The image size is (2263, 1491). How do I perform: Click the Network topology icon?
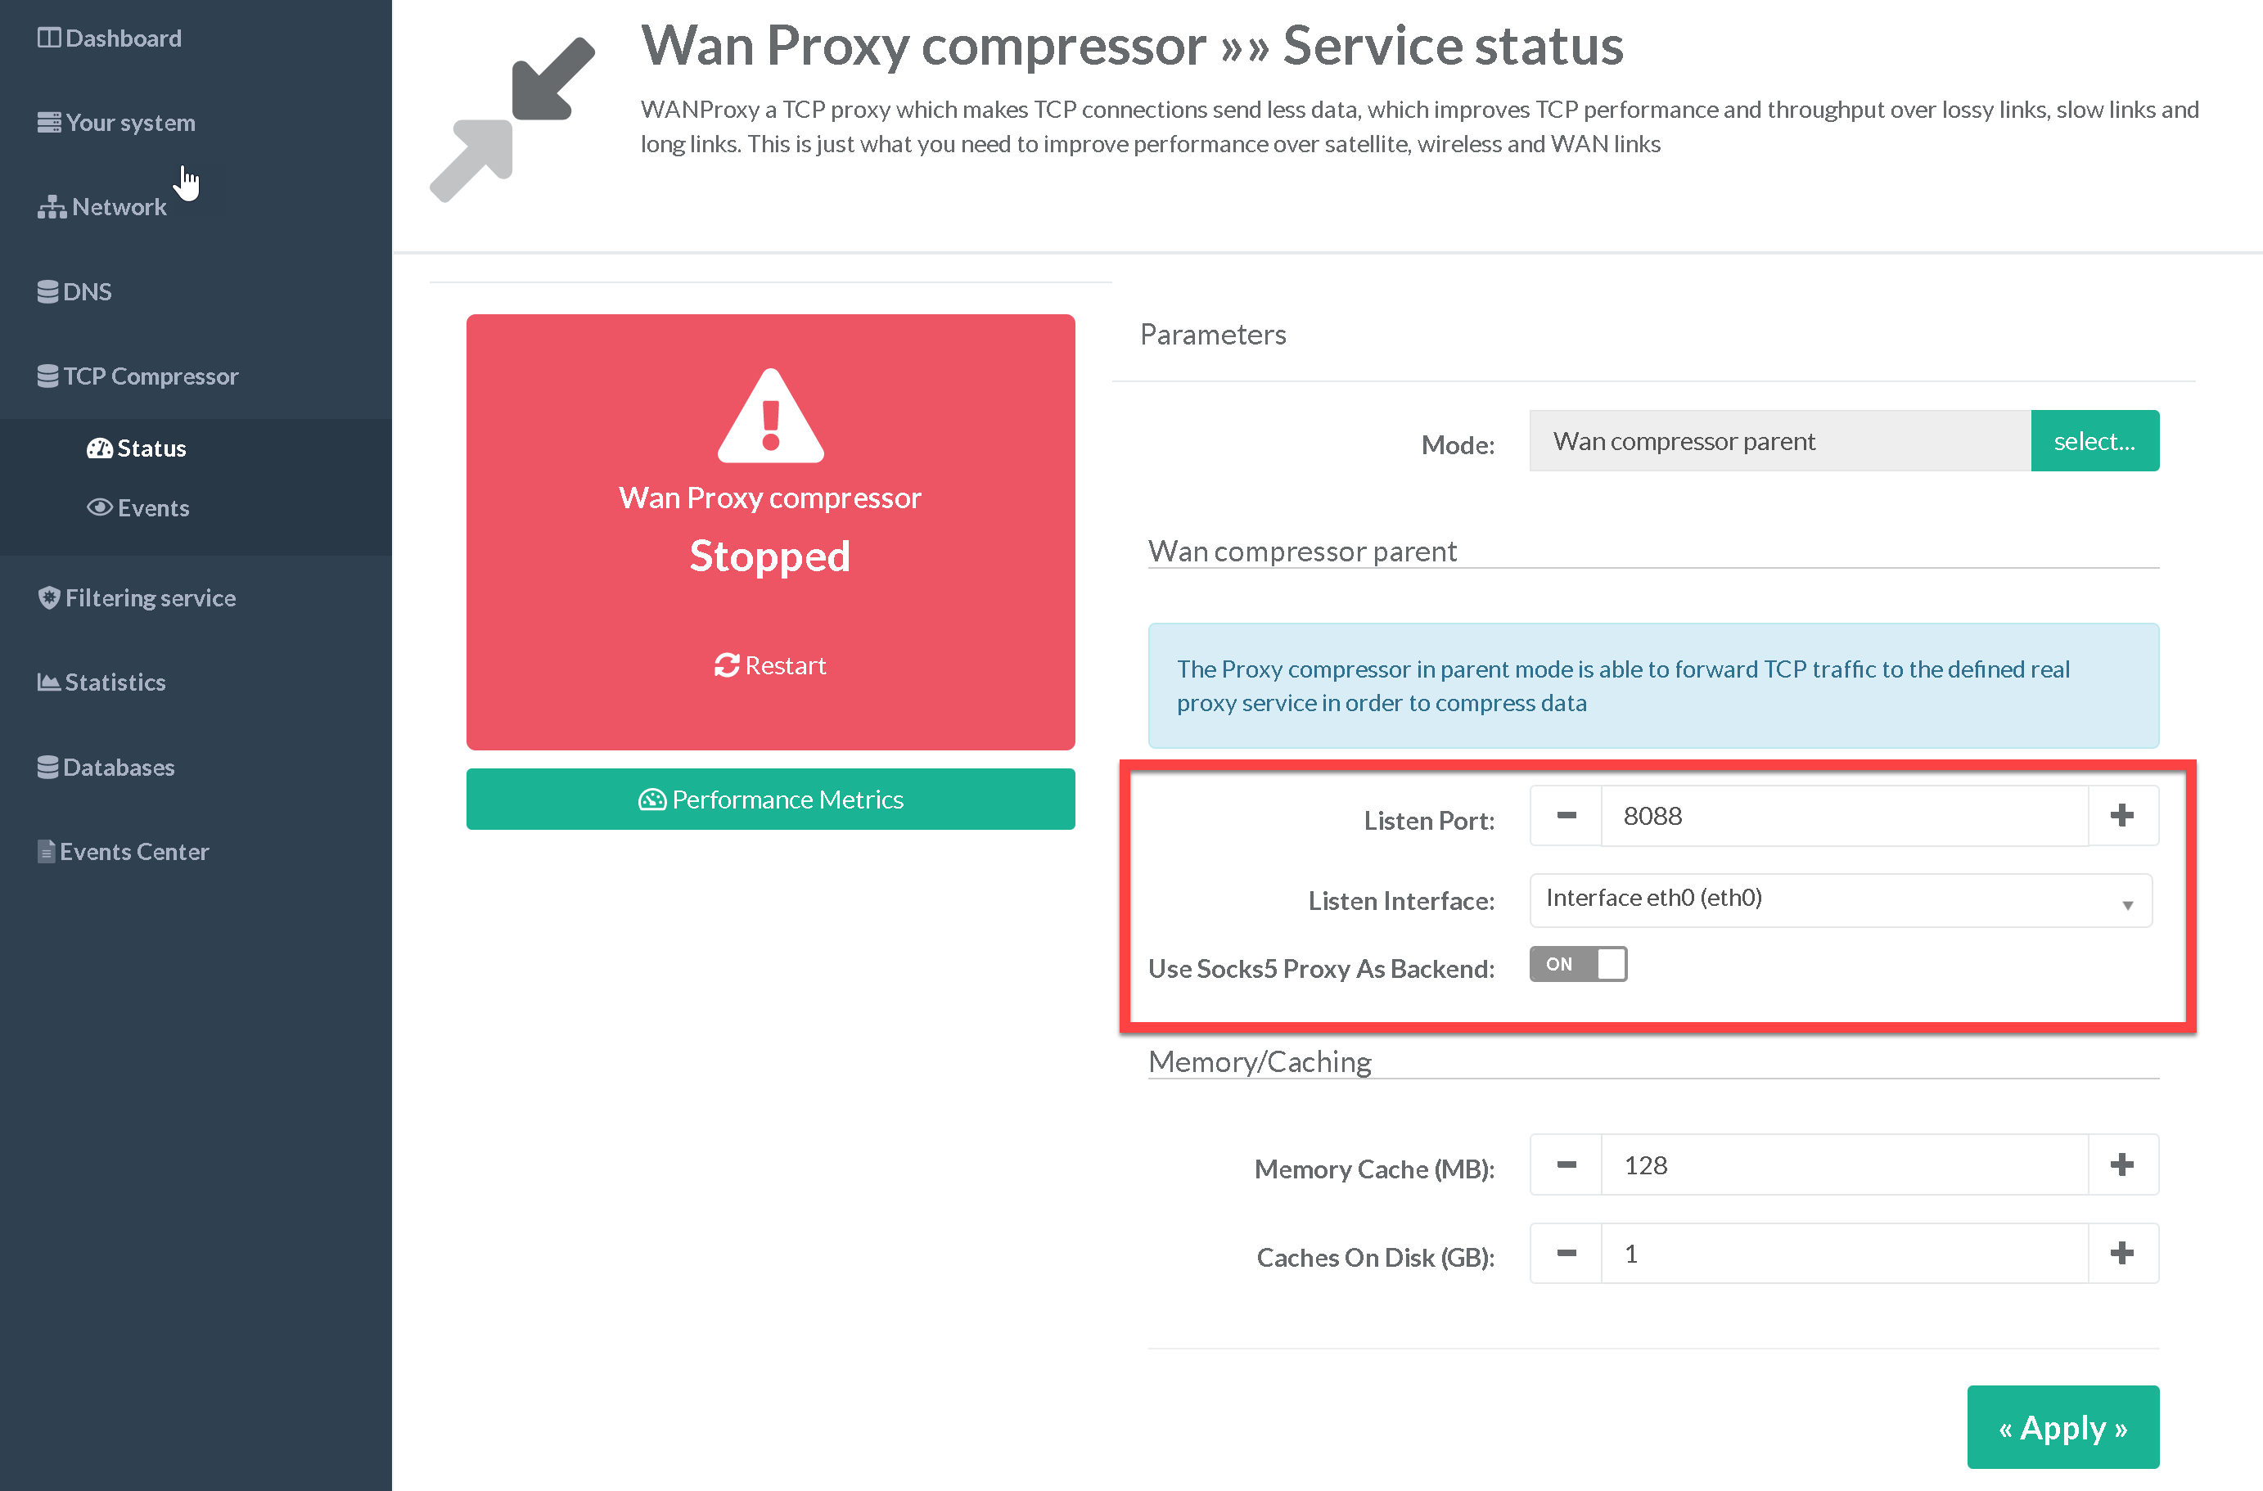pos(52,207)
